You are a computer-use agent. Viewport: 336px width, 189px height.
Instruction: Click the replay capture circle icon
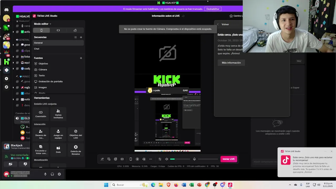[x=144, y=159]
